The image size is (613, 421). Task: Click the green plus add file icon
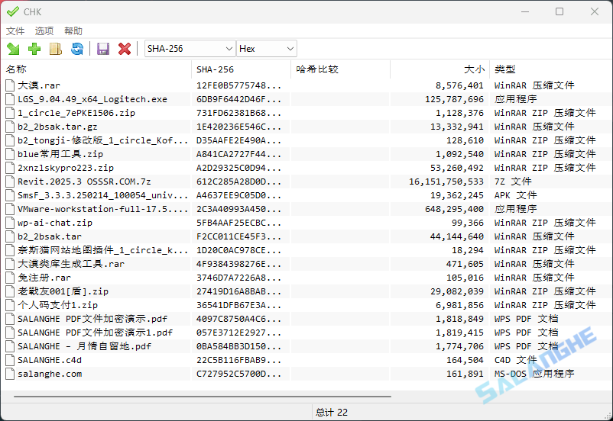[34, 49]
